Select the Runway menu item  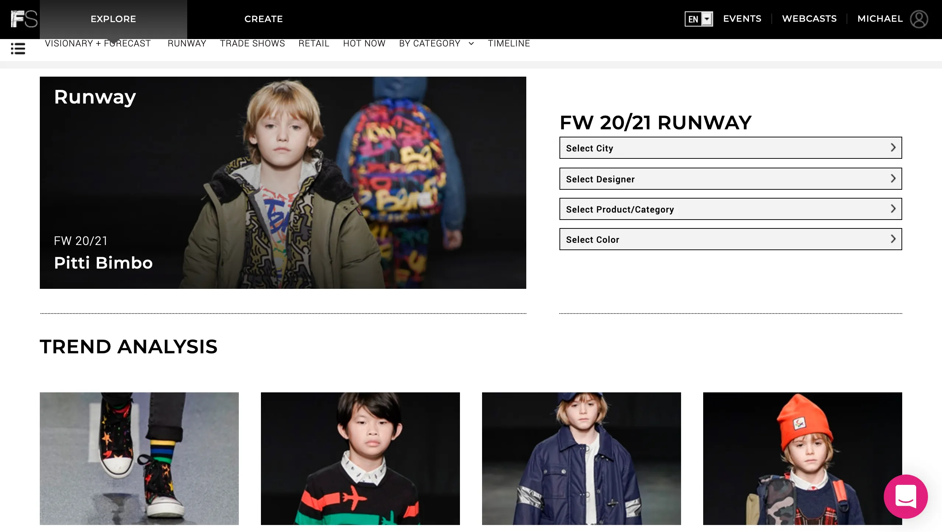click(187, 43)
